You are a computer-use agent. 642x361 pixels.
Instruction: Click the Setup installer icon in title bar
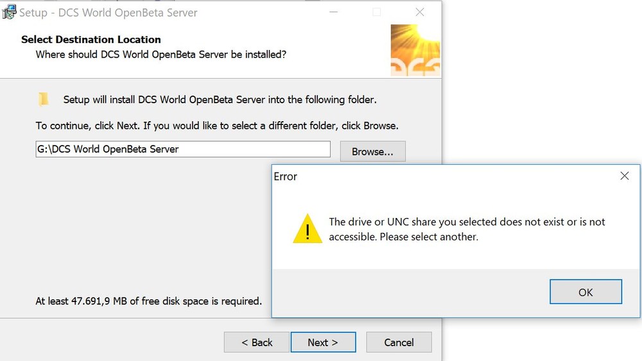[9, 12]
